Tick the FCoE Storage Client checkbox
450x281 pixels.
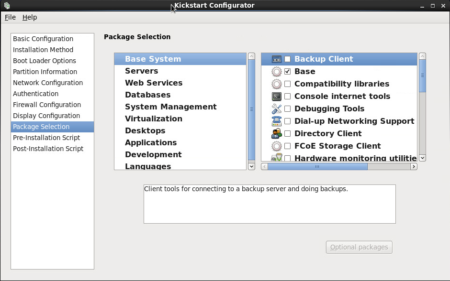pos(287,146)
